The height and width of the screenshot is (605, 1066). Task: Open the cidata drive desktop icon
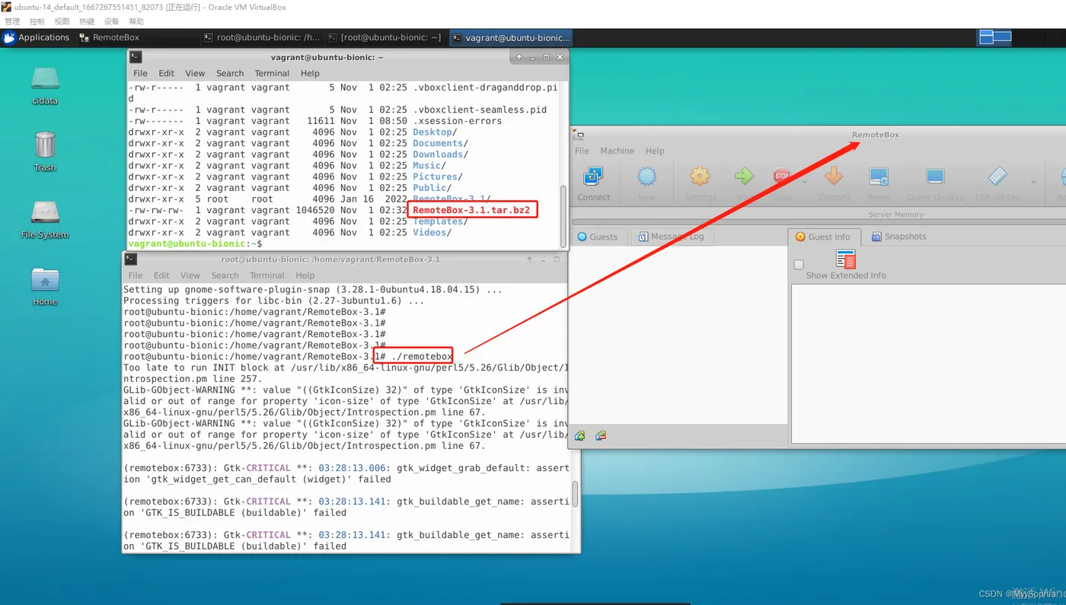[45, 79]
